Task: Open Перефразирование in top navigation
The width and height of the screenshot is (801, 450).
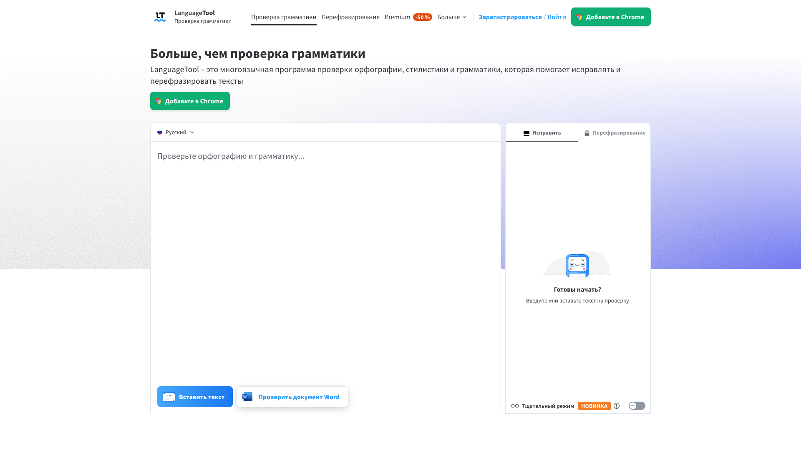Action: [350, 17]
